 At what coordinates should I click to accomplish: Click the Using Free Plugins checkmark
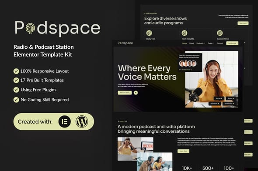click(x=16, y=90)
